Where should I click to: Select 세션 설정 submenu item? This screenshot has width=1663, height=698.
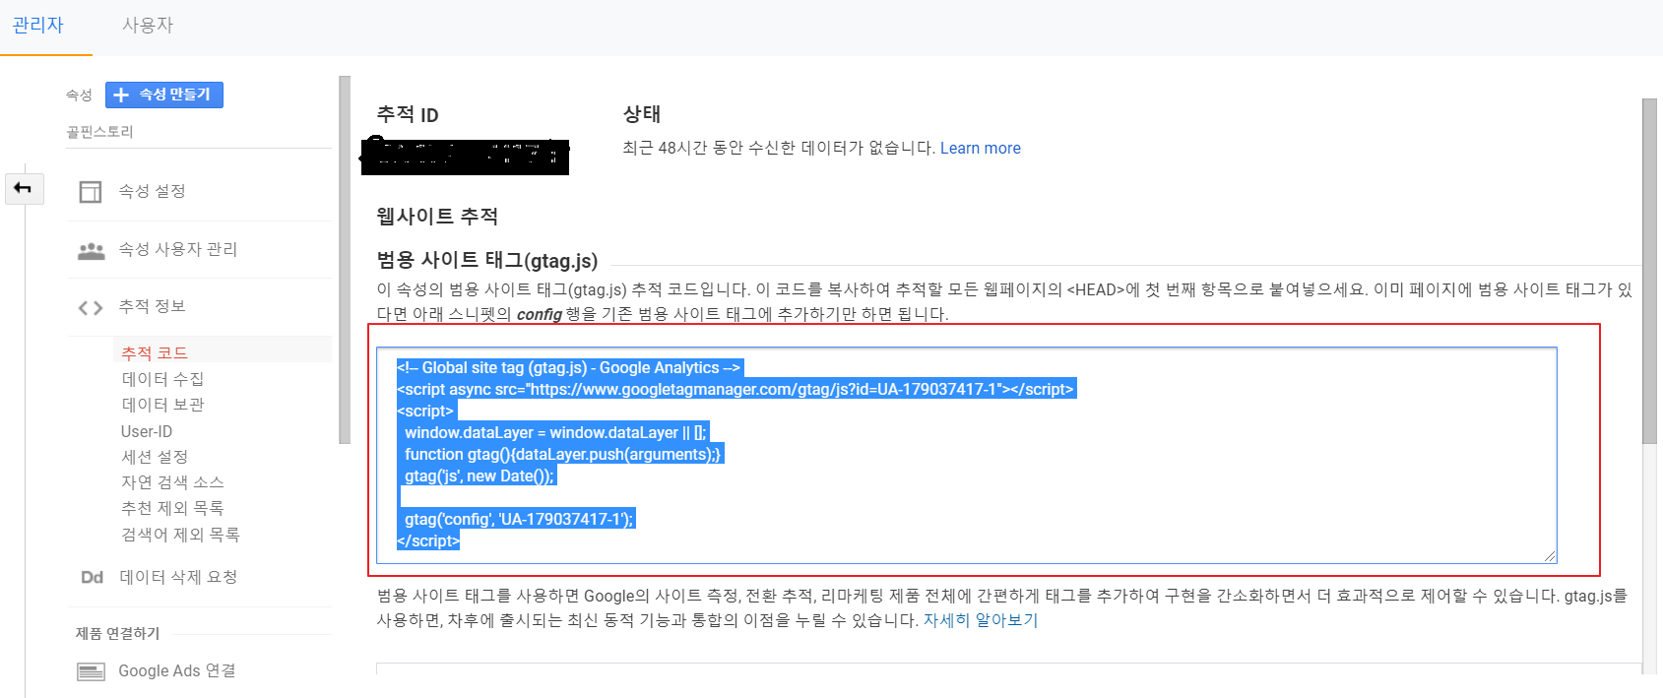[x=155, y=457]
